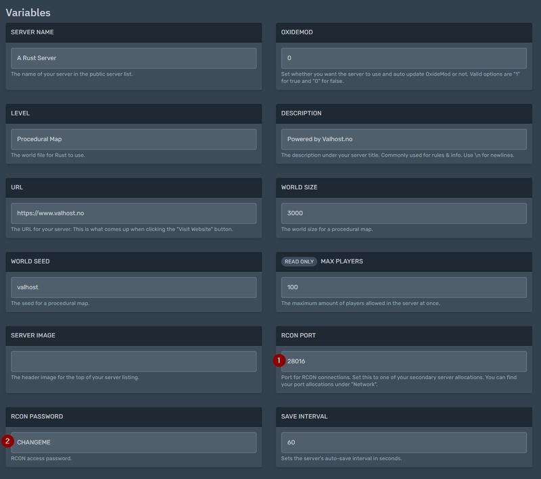541x479 pixels.
Task: Click the RCON PASSWORD panel header
Action: tap(133, 417)
